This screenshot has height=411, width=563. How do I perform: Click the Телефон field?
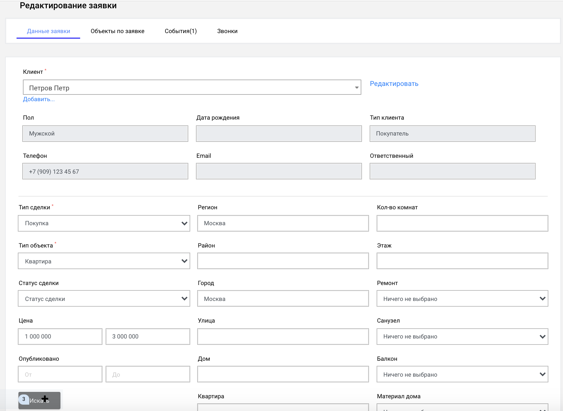pos(105,171)
